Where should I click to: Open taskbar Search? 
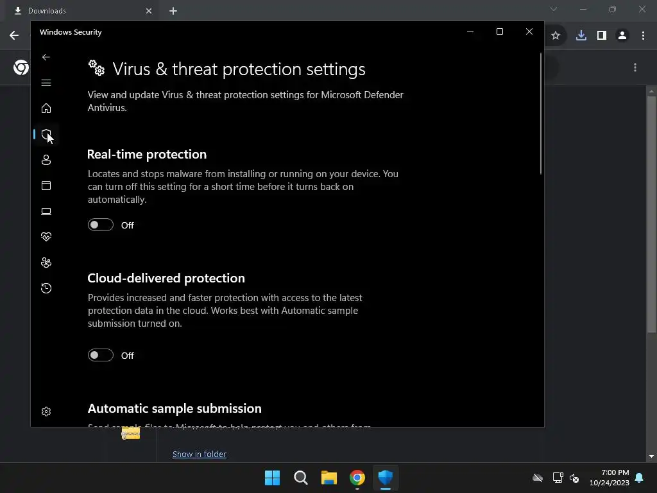pyautogui.click(x=301, y=478)
